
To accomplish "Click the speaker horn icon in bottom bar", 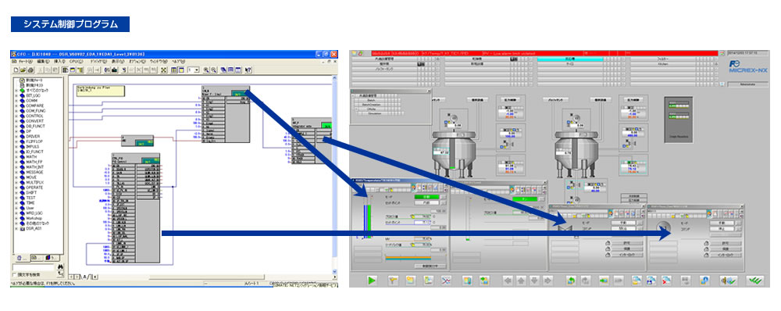I will (x=728, y=280).
